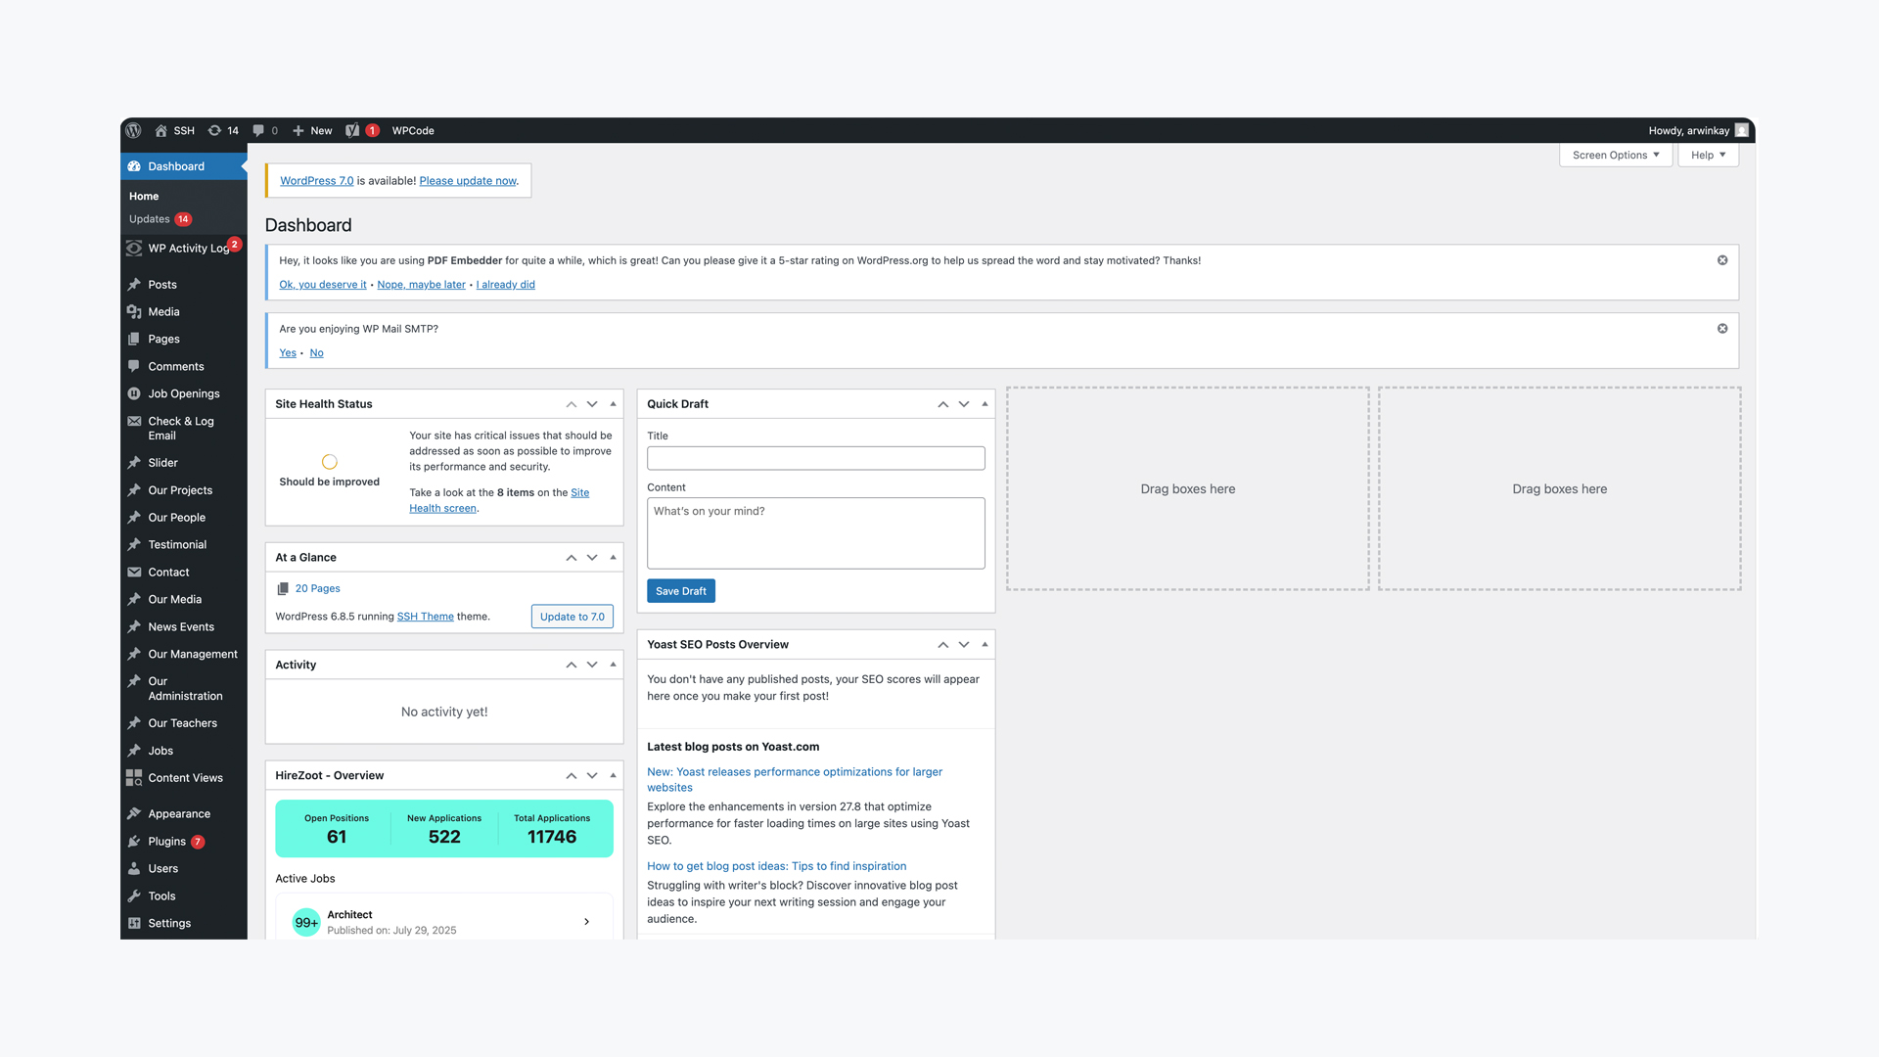Click the Site Health status circle indicator
The width and height of the screenshot is (1879, 1057).
[x=330, y=462]
